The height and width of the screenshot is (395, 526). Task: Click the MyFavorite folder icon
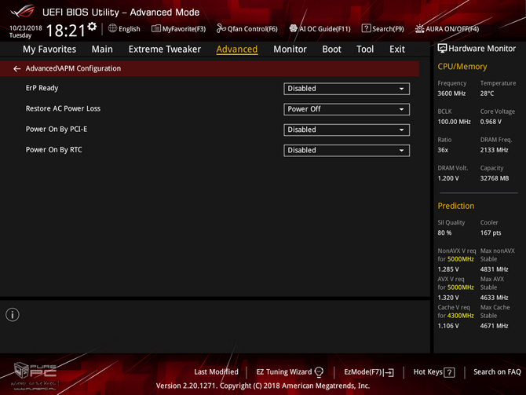(156, 28)
